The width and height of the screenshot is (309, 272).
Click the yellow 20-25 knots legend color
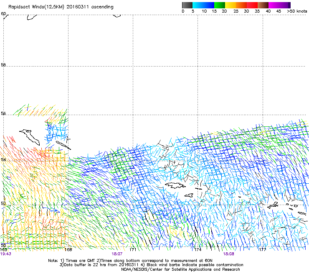click(x=230, y=5)
